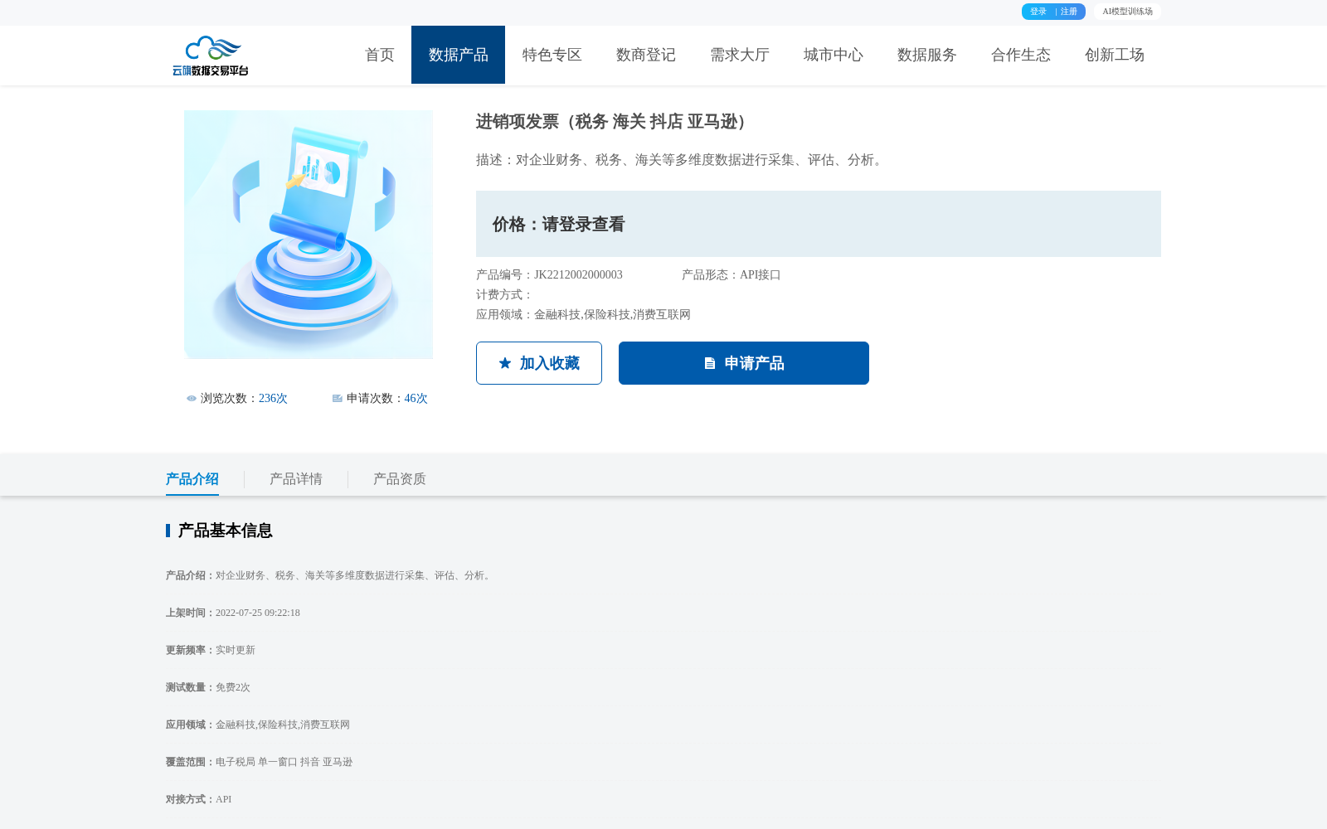The width and height of the screenshot is (1327, 829).
Task: Go to 城市中心
Action: coord(834,55)
